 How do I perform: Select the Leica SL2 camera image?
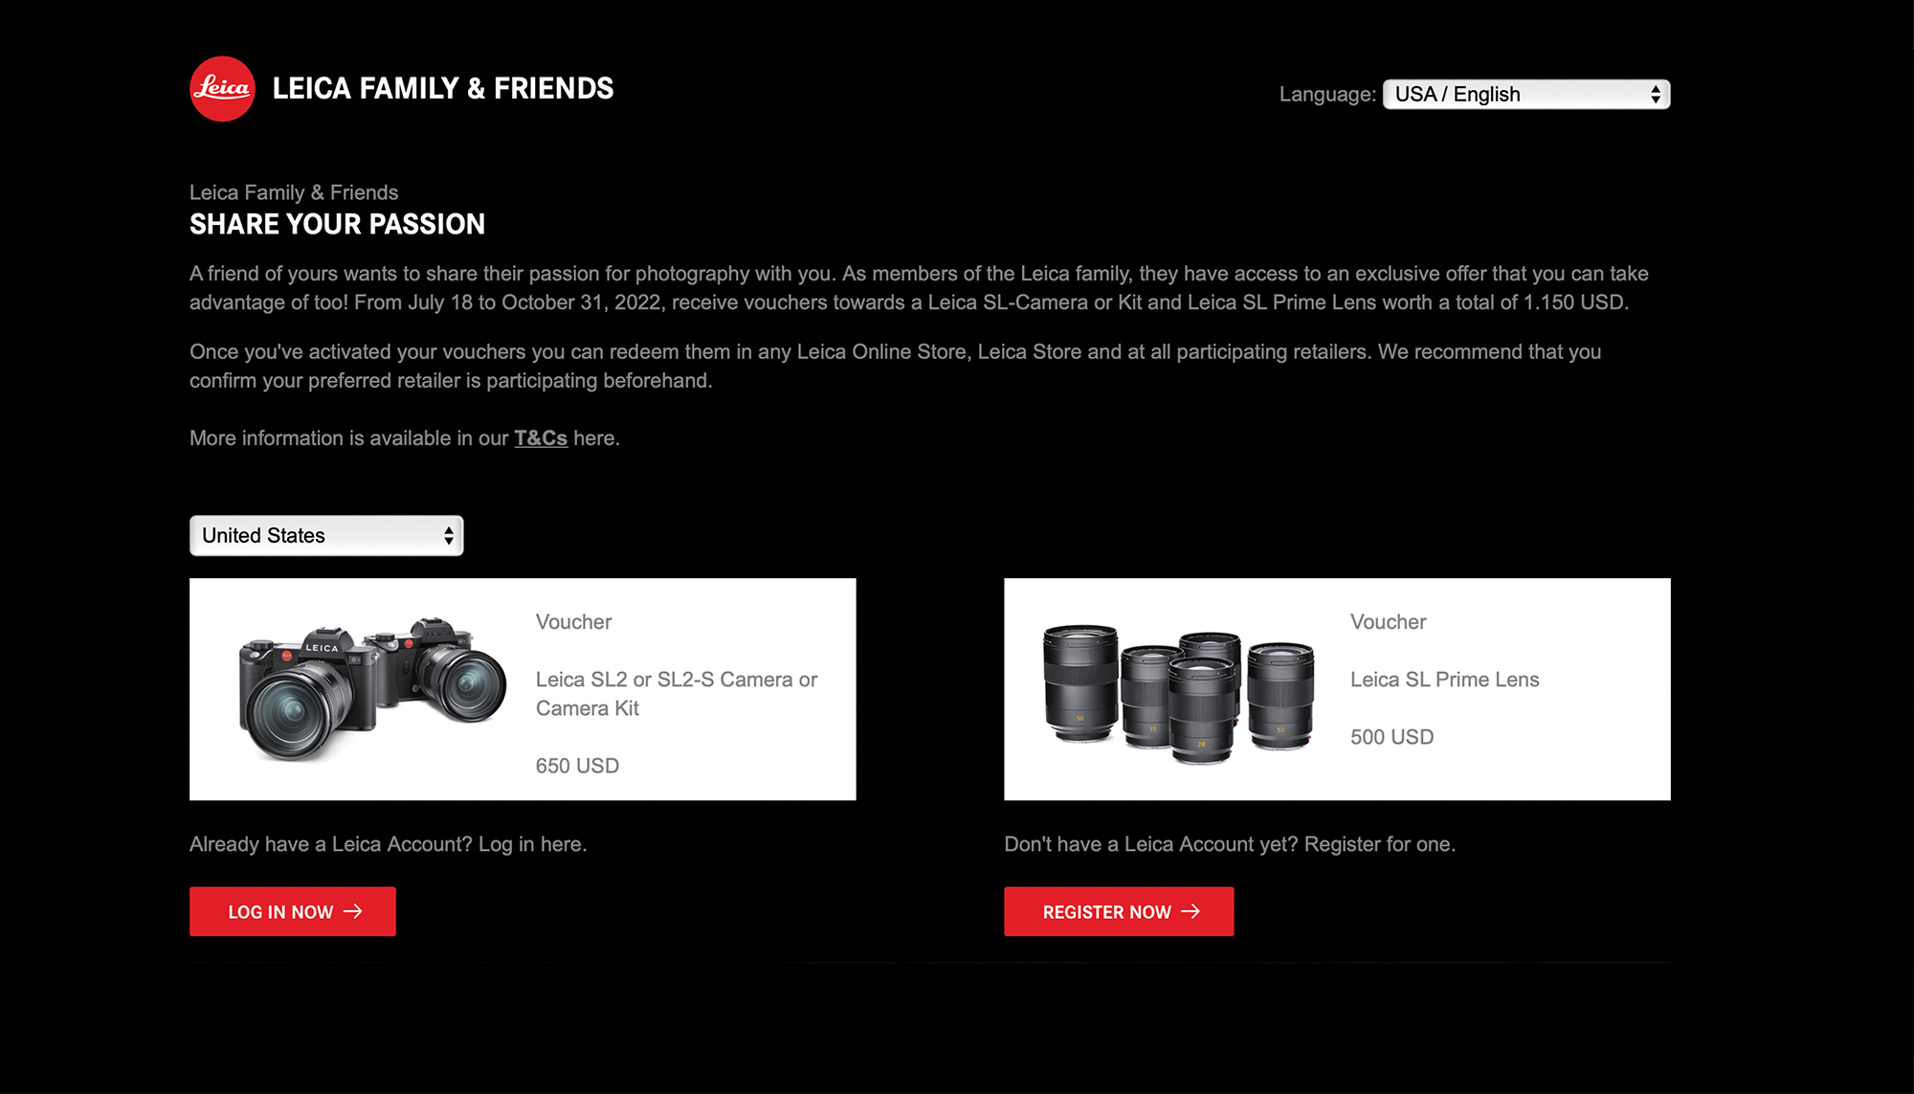372,689
